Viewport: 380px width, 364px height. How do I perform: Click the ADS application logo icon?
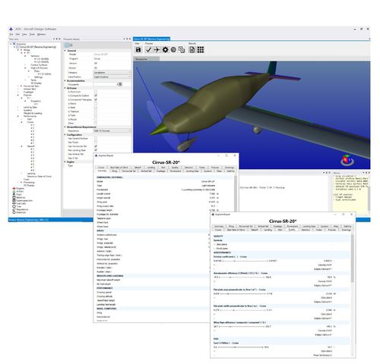11,29
